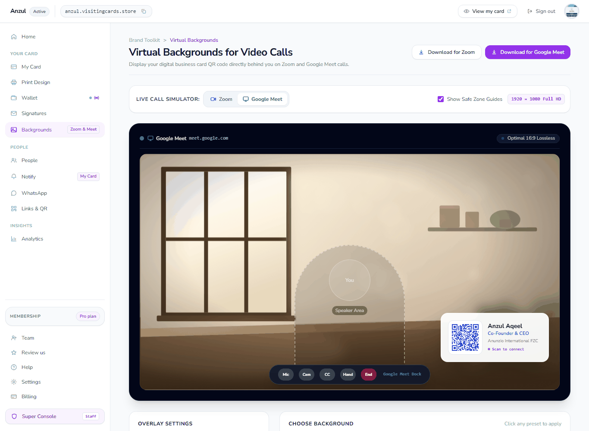This screenshot has height=431, width=589.
Task: Open the Wallet section
Action: point(55,98)
